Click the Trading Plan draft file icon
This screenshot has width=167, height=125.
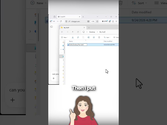click(x=68, y=45)
